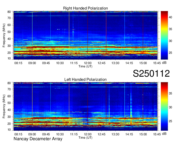The height and width of the screenshot is (142, 175).
Task: Click the 09:00 tick under Right Handed plot
Action: [x=32, y=63]
